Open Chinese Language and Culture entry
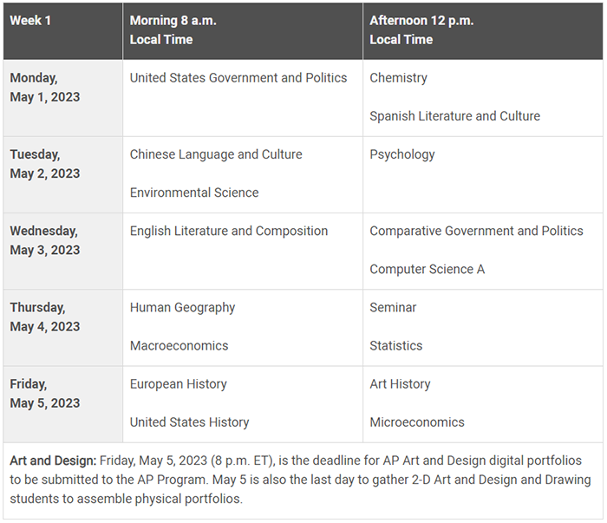The height and width of the screenshot is (523, 607). (216, 154)
